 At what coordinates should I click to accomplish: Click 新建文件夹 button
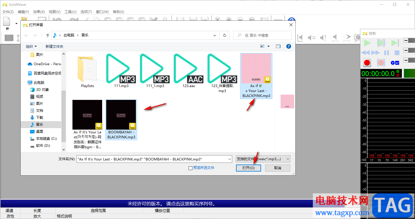click(x=54, y=46)
